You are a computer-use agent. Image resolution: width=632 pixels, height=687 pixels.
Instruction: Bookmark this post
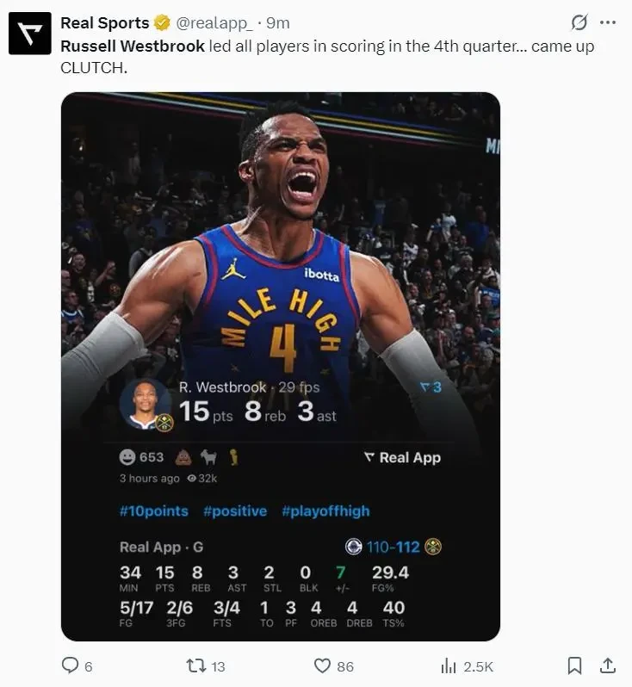[574, 665]
